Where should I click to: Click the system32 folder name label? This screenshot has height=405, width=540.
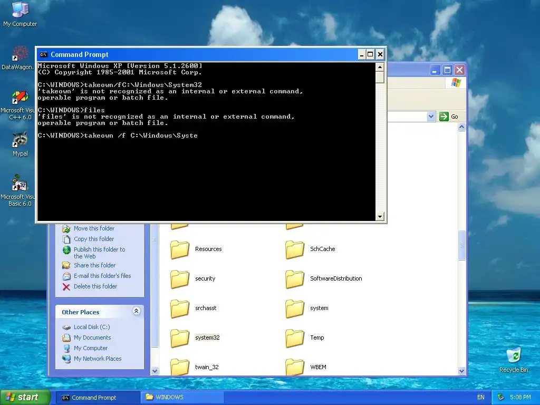207,337
